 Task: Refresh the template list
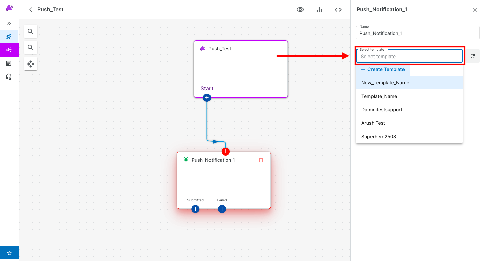coord(473,56)
